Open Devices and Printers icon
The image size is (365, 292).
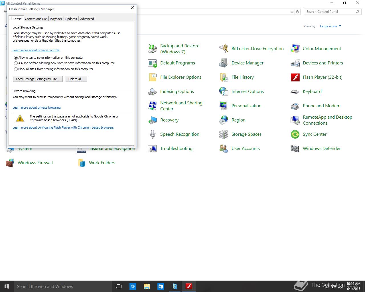[295, 63]
